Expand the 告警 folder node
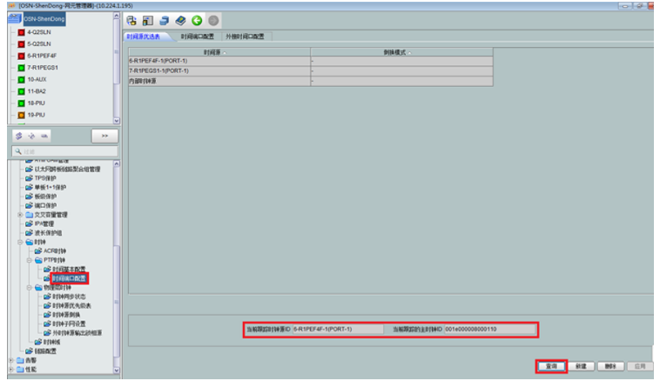660x381 pixels. [11, 360]
